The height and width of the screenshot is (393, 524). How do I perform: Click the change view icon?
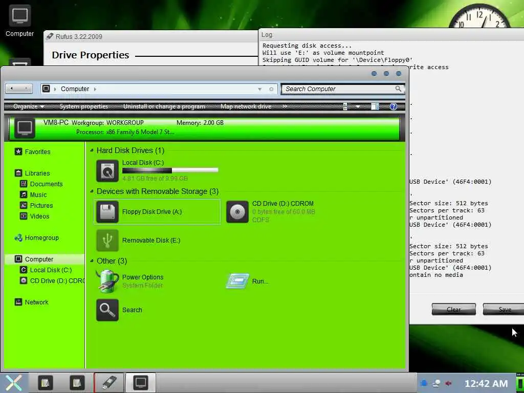[x=345, y=106]
